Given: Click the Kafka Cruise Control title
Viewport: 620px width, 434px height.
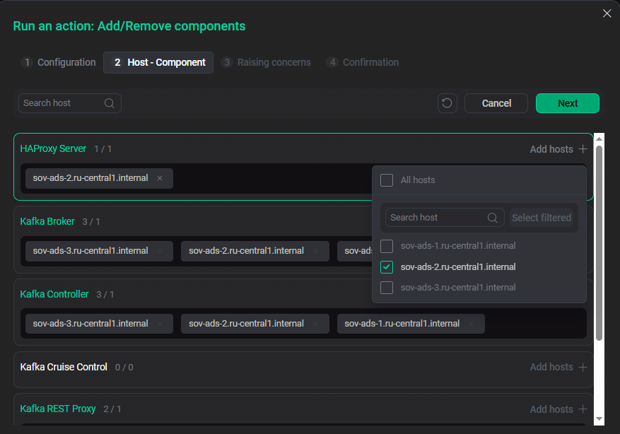Looking at the screenshot, I should 64,367.
